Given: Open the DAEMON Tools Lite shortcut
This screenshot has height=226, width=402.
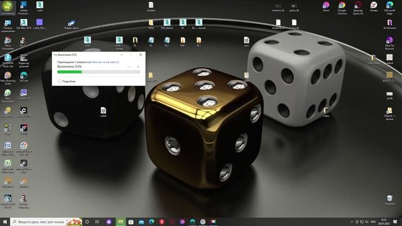Looking at the screenshot, I should point(8,61).
